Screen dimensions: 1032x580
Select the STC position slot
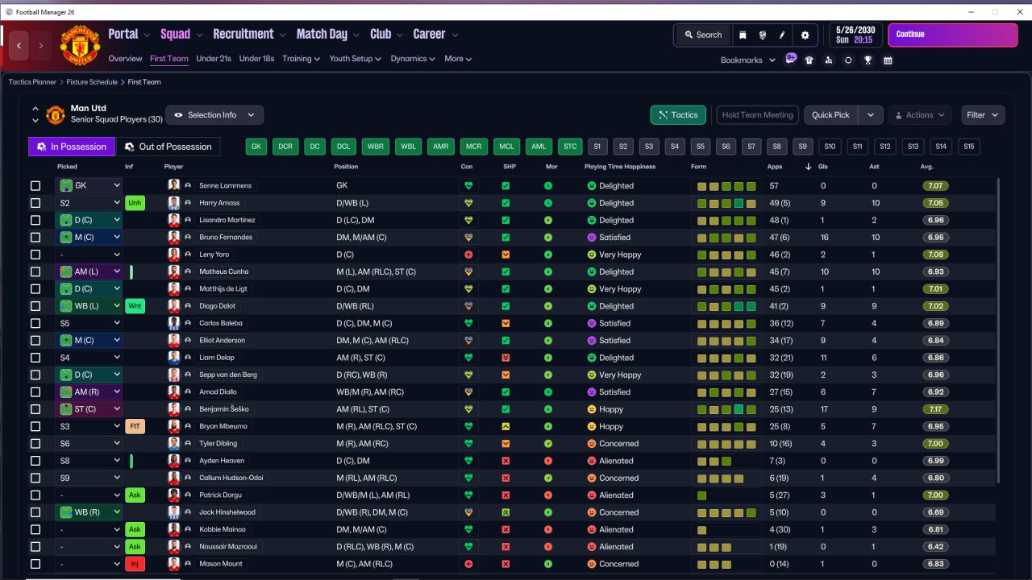(x=570, y=147)
